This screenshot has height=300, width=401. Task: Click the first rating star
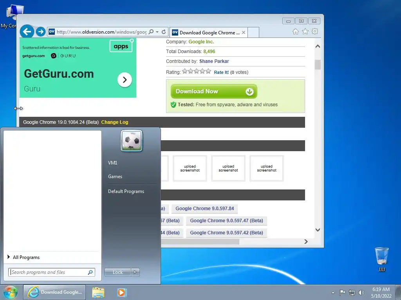coord(185,71)
